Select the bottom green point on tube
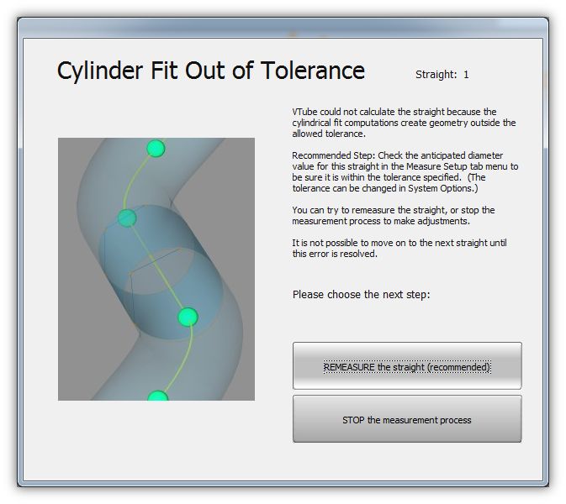Screen dimensions: 566x504 (x=157, y=396)
